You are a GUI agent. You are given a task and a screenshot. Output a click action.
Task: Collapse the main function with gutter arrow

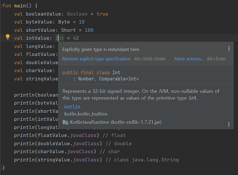coord(1,5)
